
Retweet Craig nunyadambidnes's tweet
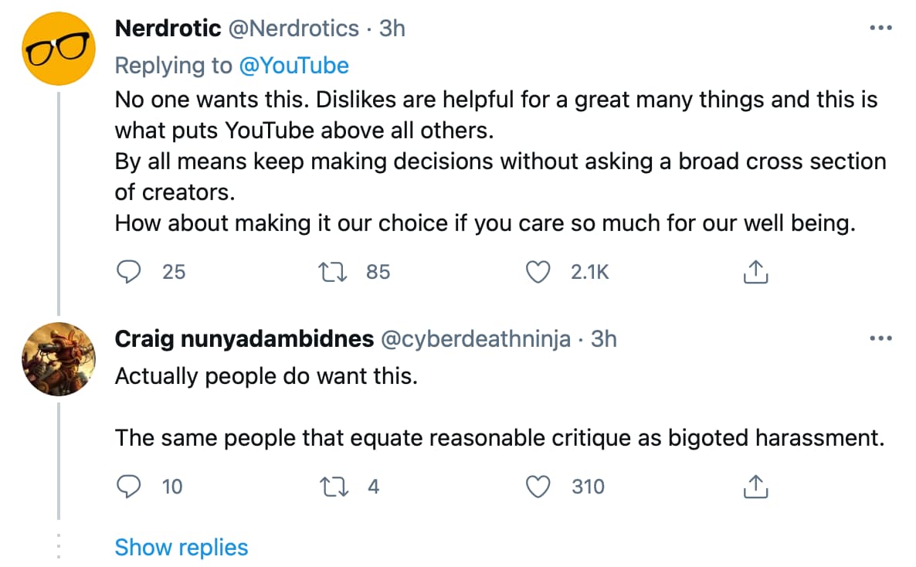[x=334, y=487]
